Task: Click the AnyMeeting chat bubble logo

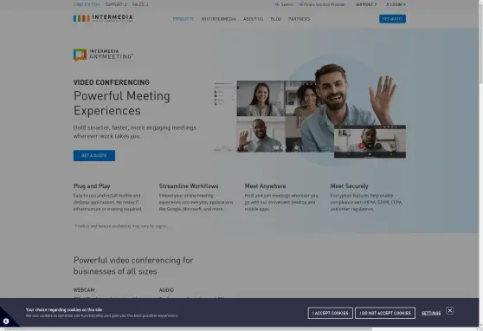Action: click(80, 55)
